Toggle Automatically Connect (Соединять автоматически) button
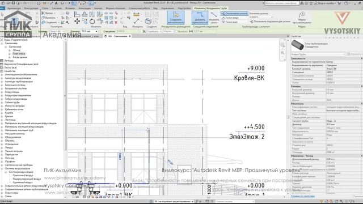Image resolution: width=363 pixels, height=204 pixels. click(176, 18)
